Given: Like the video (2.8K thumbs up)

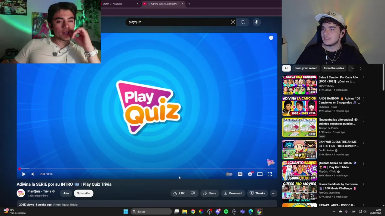Looking at the screenshot, I should (179, 193).
